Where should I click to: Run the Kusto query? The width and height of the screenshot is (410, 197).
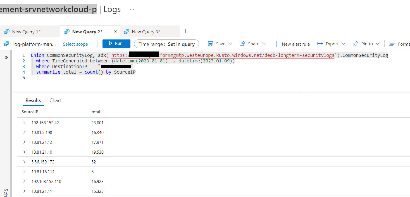pyautogui.click(x=116, y=43)
